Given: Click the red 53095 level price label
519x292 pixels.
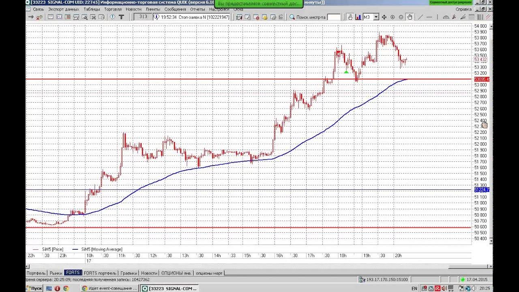Looking at the screenshot, I should [x=481, y=79].
